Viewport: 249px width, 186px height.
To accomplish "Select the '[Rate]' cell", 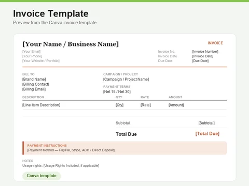I will [146, 105].
